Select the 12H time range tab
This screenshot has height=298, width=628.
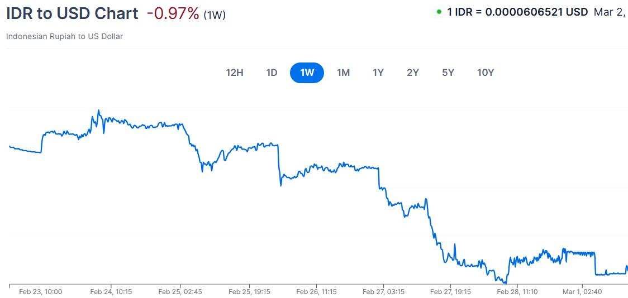click(x=235, y=73)
